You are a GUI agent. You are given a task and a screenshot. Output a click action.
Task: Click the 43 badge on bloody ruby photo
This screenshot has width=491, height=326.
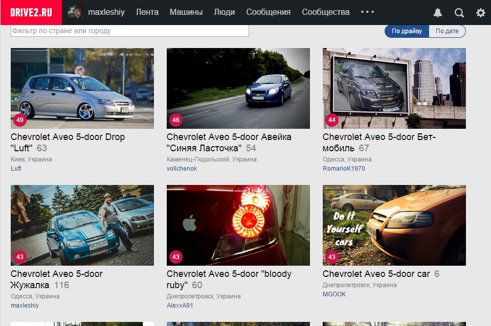pyautogui.click(x=176, y=257)
